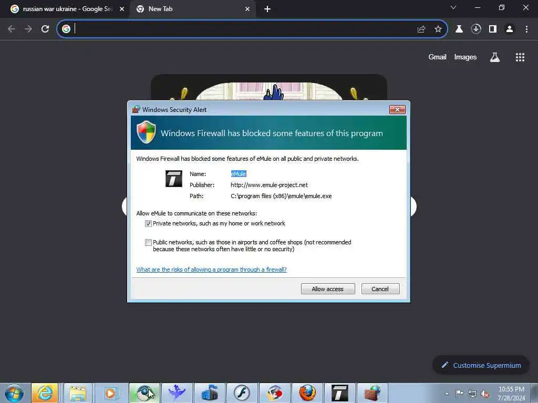The image size is (538, 403).
Task: Reload the current page
Action: [x=45, y=29]
